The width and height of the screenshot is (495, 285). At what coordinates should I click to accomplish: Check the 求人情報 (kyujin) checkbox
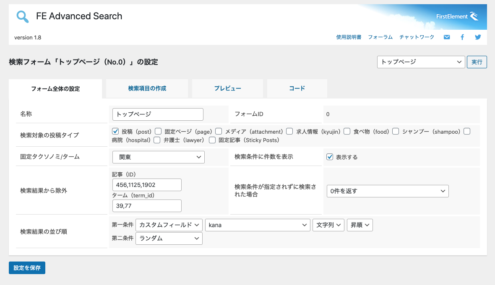pyautogui.click(x=289, y=131)
